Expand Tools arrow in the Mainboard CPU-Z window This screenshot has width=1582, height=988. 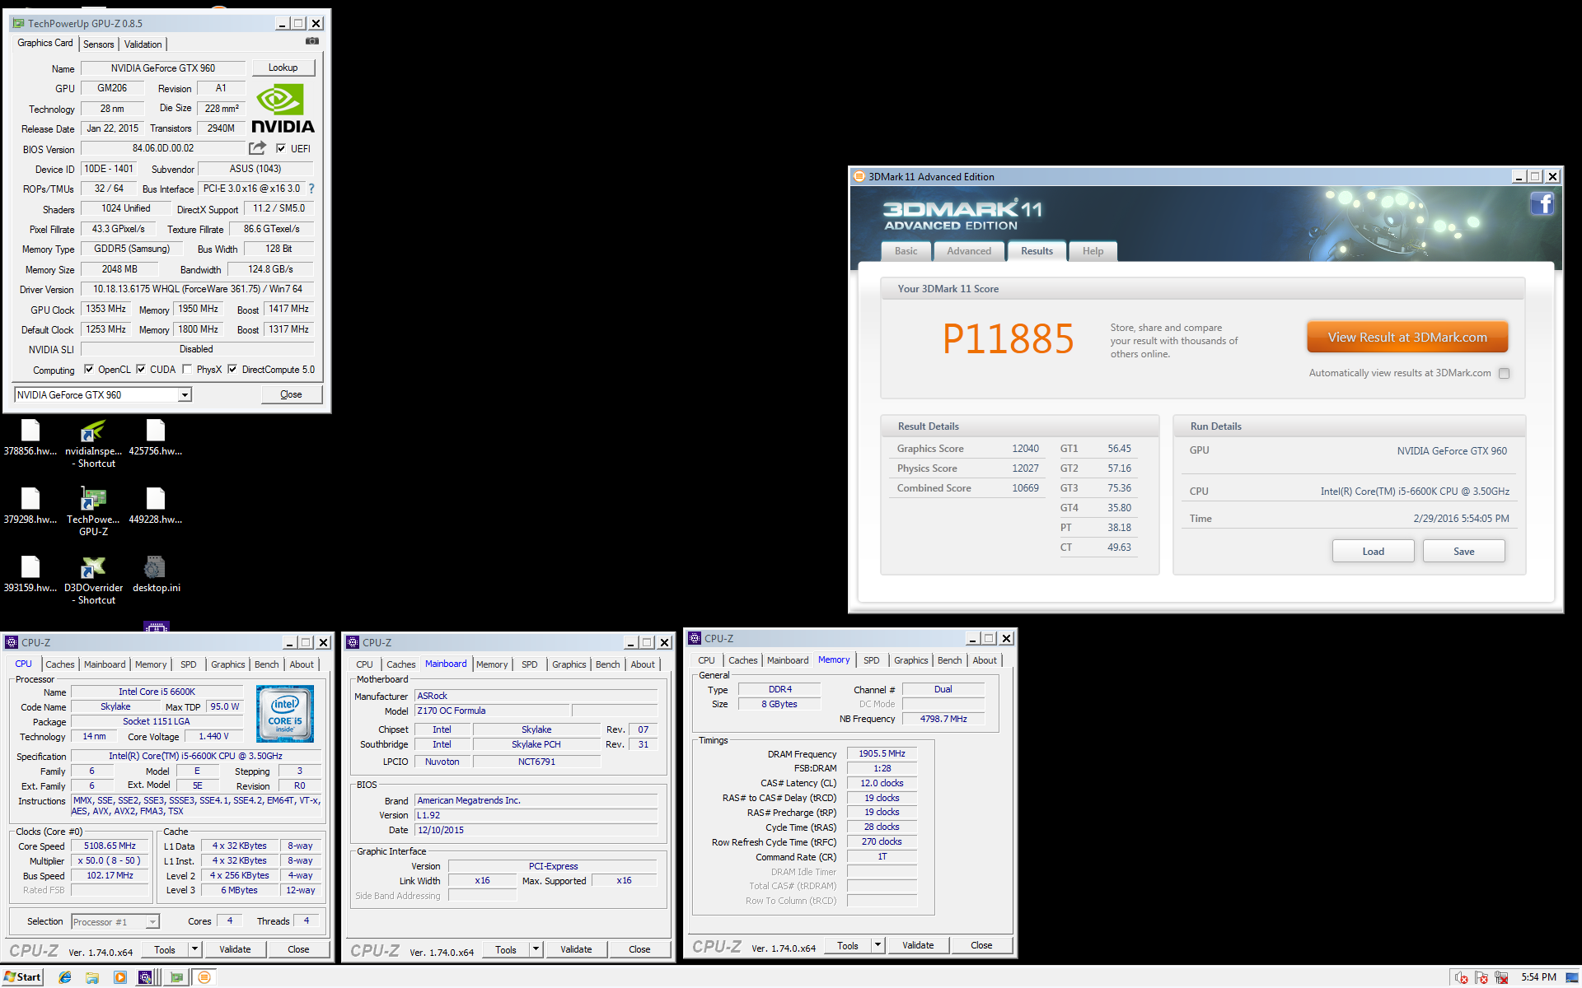tap(536, 949)
